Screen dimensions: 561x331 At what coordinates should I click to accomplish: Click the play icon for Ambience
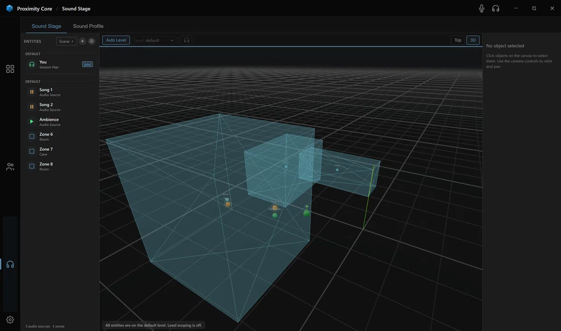click(x=32, y=122)
